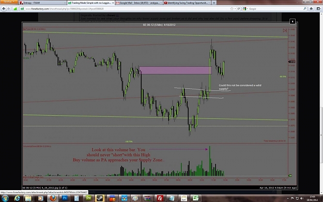Screen dimensions: 323x202
Task: Go back to the previous page
Action: click(x=4, y=9)
